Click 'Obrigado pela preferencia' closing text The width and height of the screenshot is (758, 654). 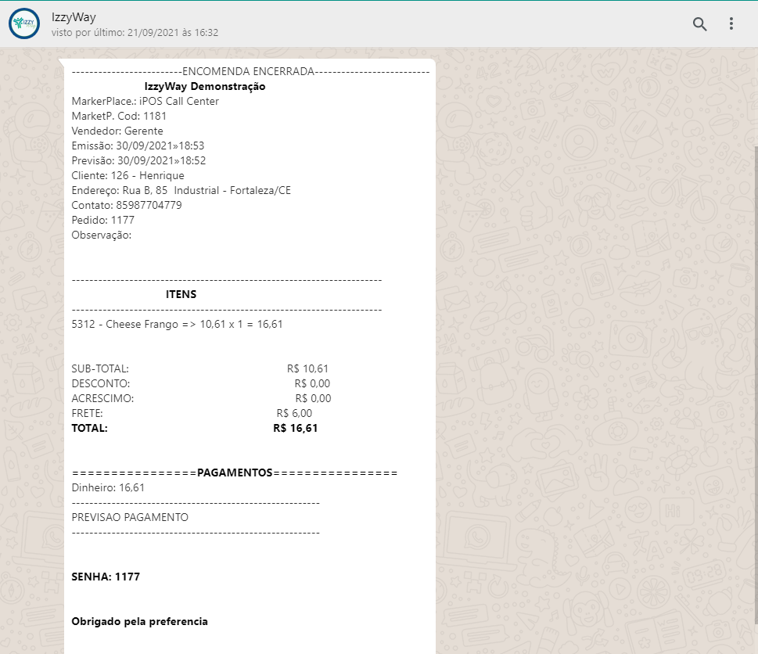[x=140, y=622]
